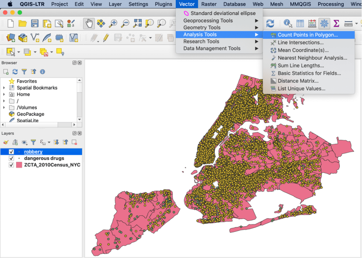Viewport: 362px width, 258px height.
Task: Open the New Print Layout icon
Action: [47, 24]
